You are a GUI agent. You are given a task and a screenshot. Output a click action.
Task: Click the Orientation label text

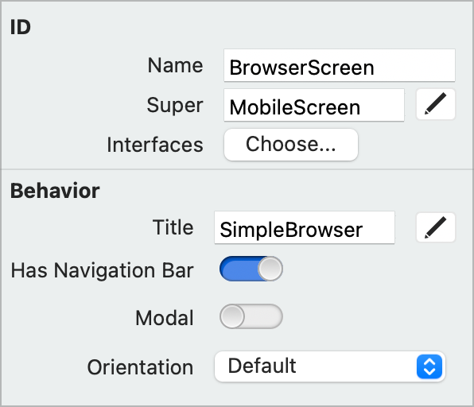140,367
